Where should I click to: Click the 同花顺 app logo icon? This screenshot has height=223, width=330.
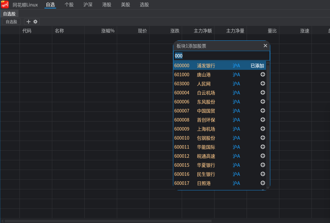coord(5,5)
